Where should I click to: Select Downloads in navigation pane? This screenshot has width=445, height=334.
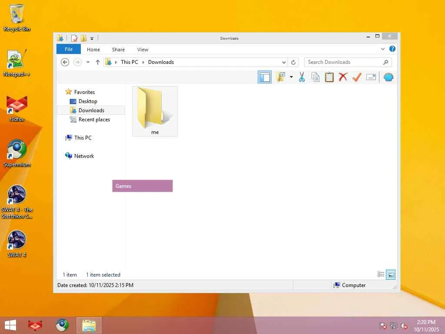(x=91, y=110)
